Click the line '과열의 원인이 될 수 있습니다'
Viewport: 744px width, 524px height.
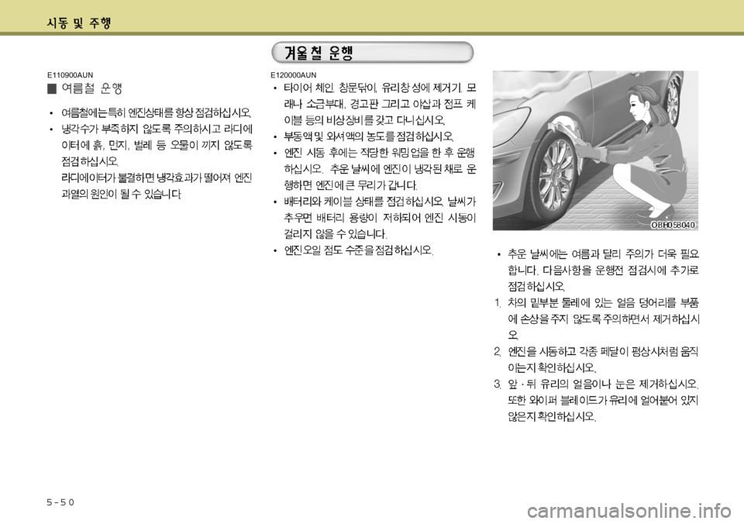[122, 194]
